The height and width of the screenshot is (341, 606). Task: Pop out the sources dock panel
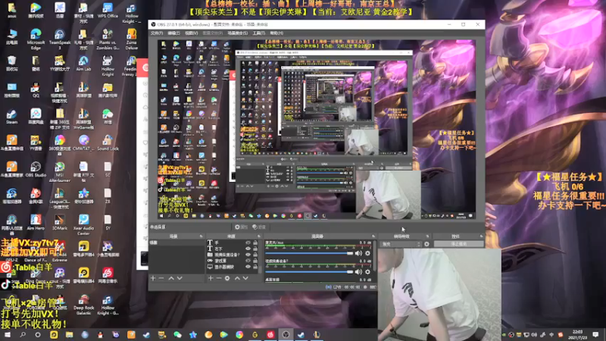tap(259, 236)
